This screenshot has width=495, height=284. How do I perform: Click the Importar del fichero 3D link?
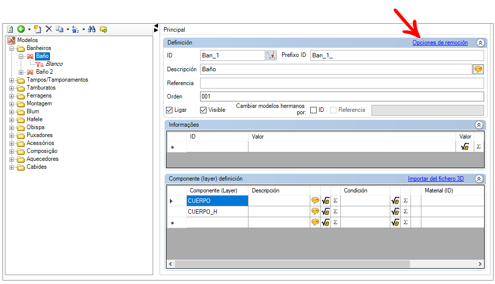point(436,179)
